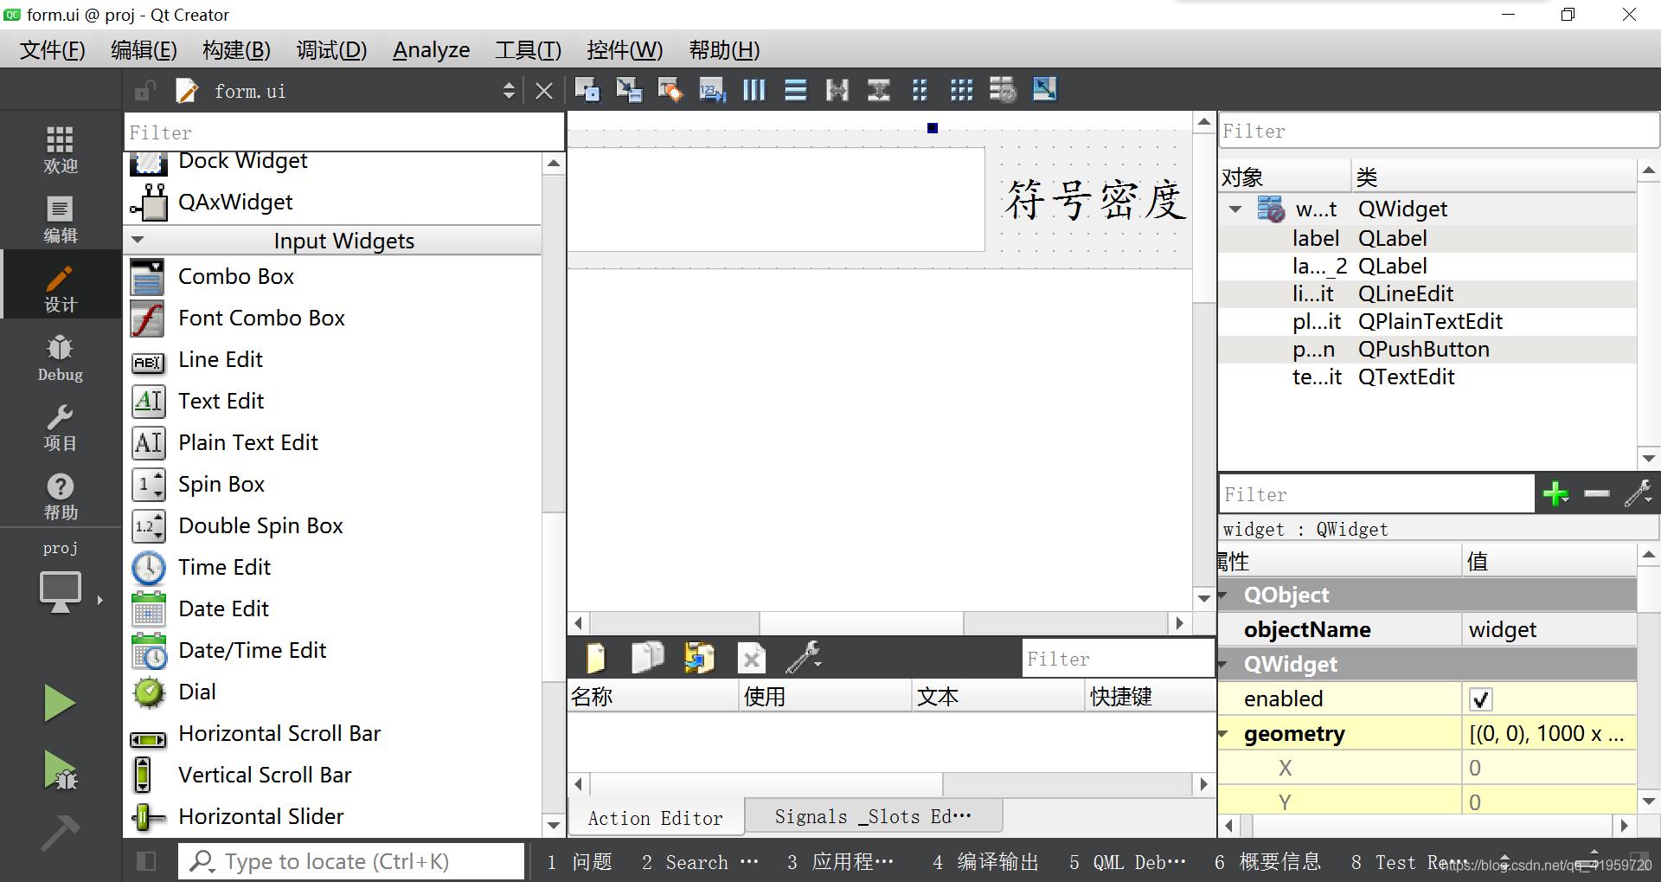Screen dimensions: 1661x882
Task: Open the form.ui document dropdown
Action: point(509,91)
